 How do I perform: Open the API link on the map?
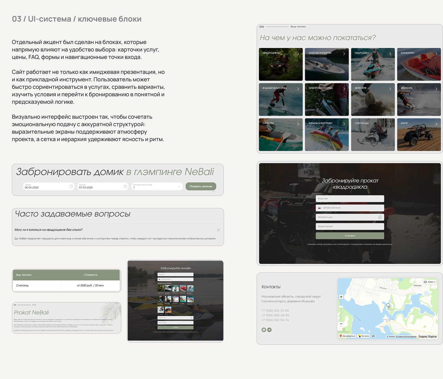click(x=373, y=336)
